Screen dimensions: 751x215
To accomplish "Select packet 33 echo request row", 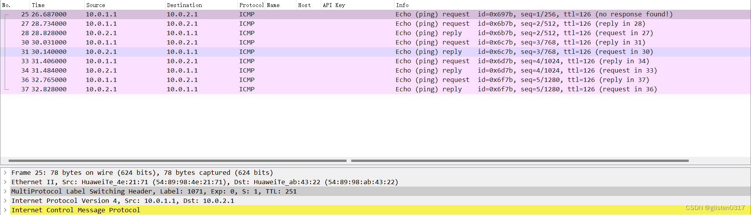I will pyautogui.click(x=375, y=61).
